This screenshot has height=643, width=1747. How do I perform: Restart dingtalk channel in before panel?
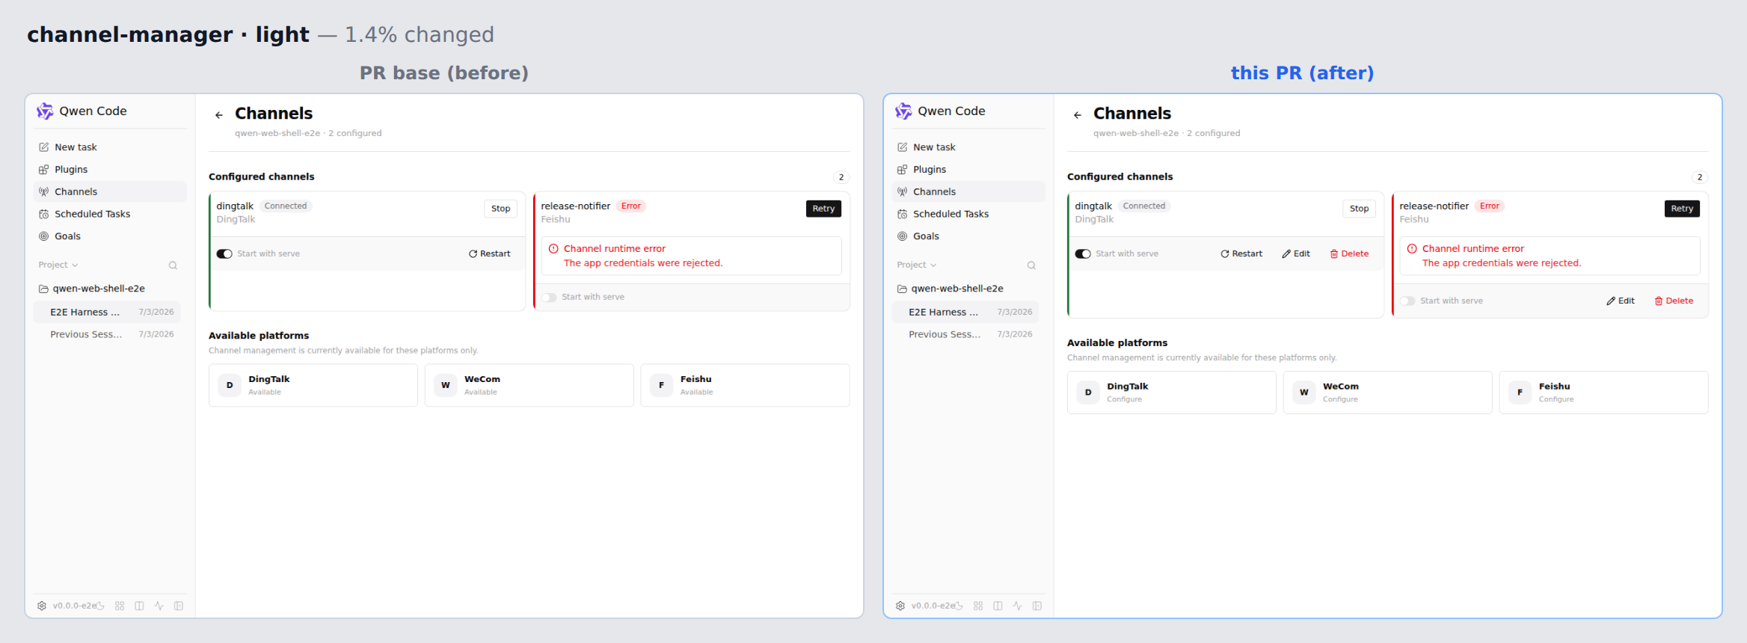coord(490,254)
